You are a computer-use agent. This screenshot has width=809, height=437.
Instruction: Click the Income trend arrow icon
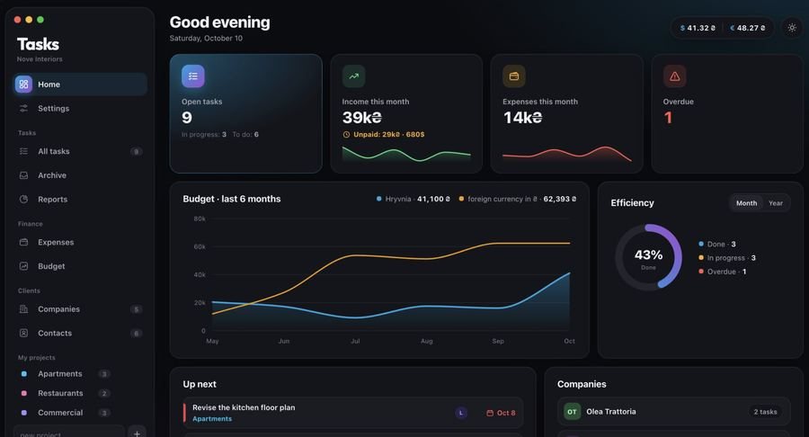coord(353,76)
